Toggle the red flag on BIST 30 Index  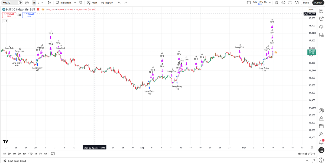pyautogui.click(x=38, y=9)
